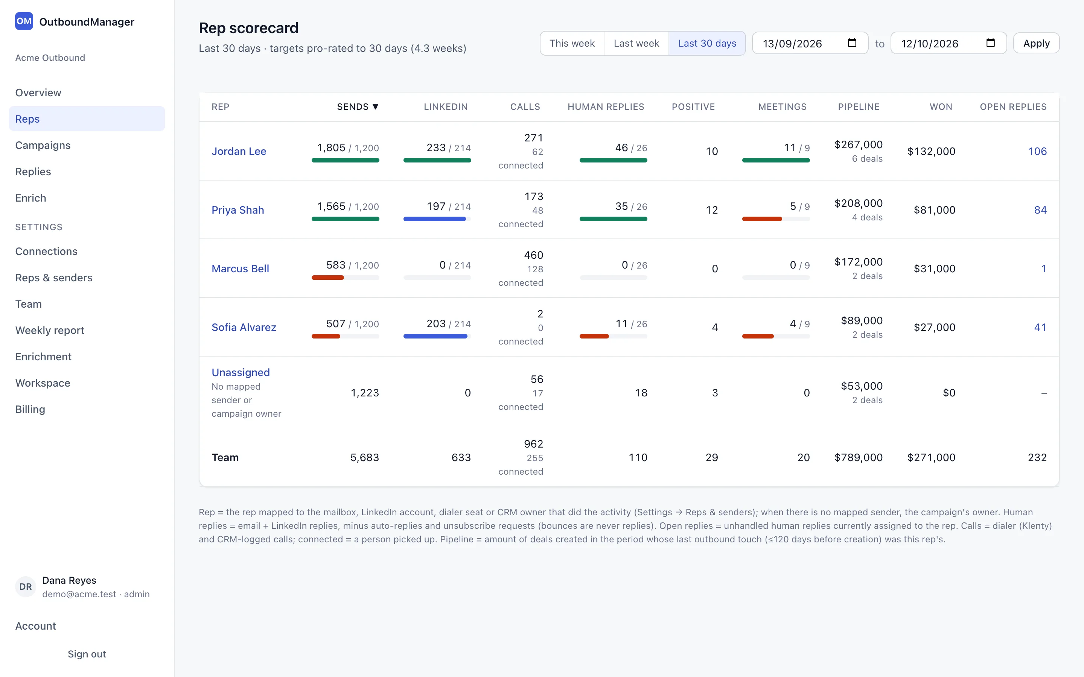Screen dimensions: 1084x677
Task: Select the This week range
Action: click(x=572, y=43)
